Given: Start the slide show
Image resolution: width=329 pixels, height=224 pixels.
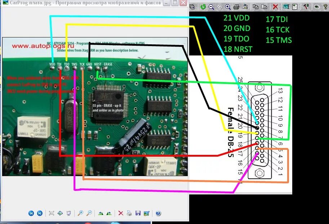Looking at the screenshot, I should (68, 213).
